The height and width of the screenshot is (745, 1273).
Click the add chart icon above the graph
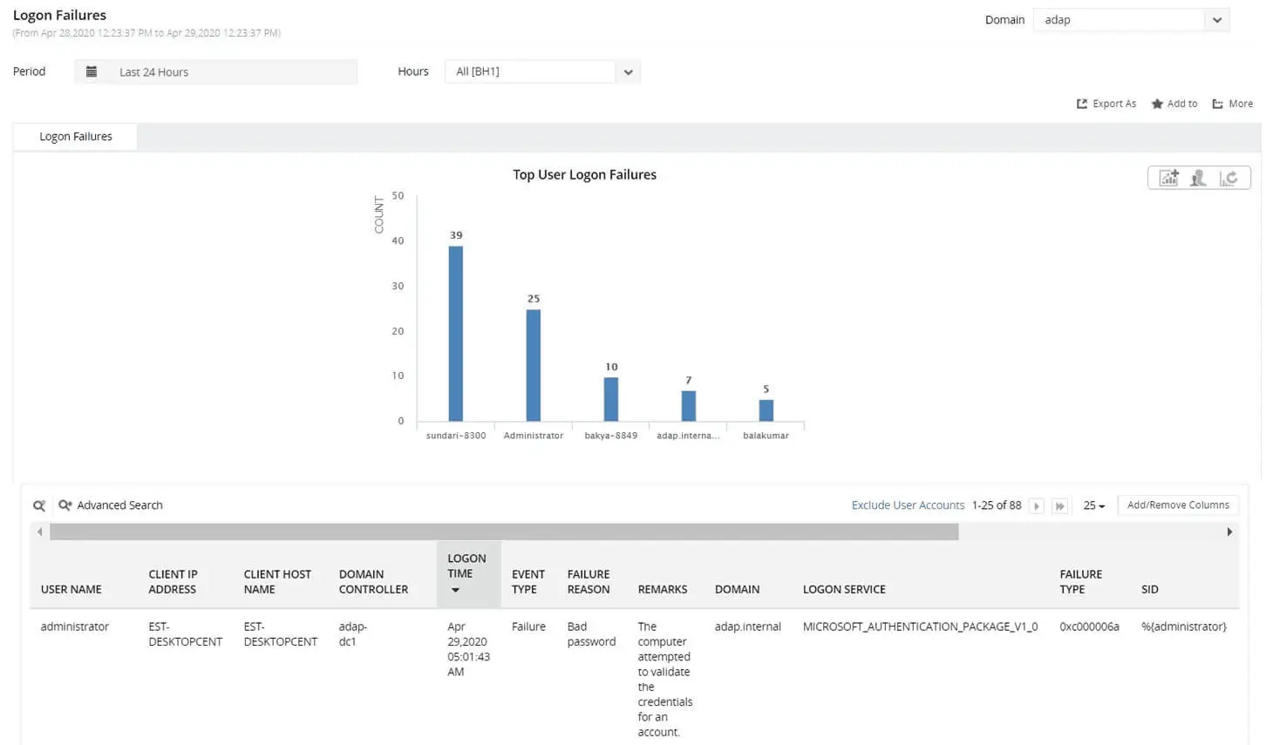click(x=1168, y=177)
